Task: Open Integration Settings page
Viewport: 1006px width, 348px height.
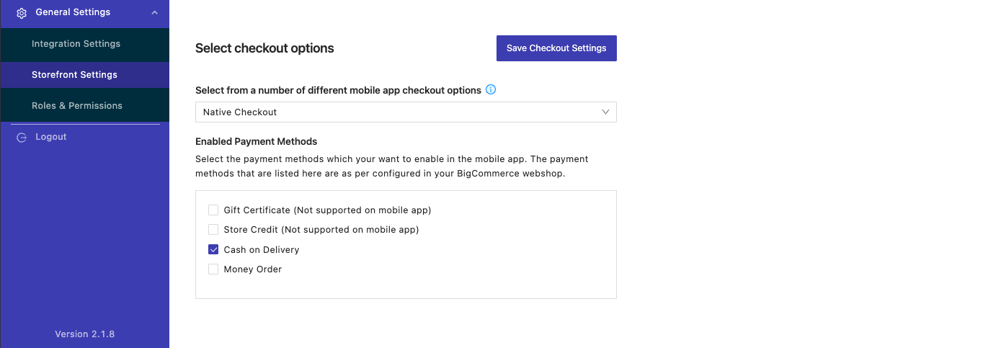Action: pyautogui.click(x=76, y=44)
